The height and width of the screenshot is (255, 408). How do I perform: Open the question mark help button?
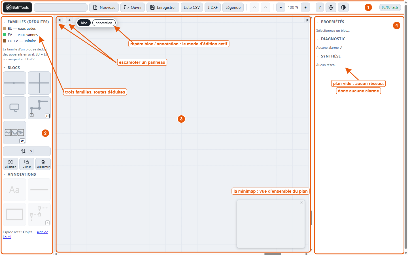tap(320, 7)
